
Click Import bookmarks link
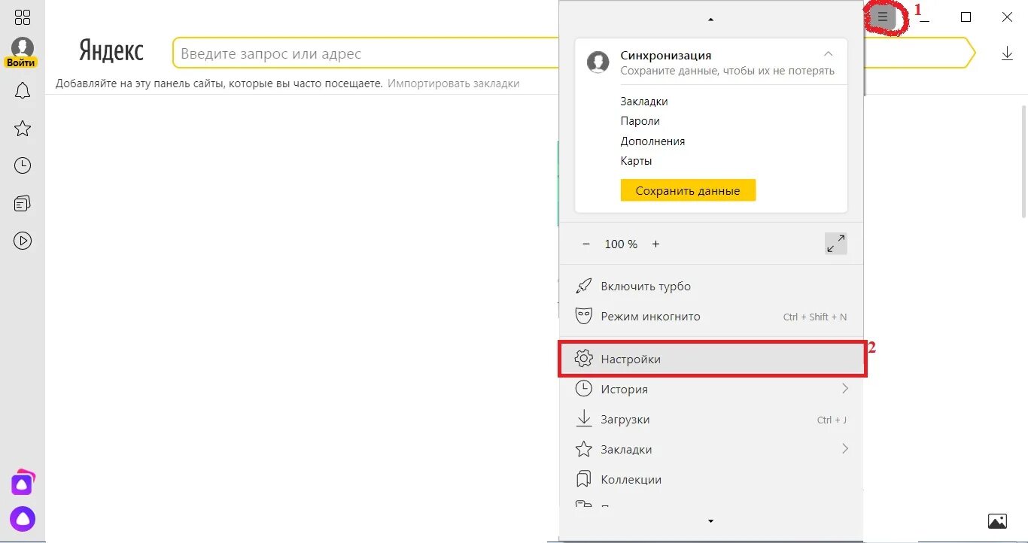pyautogui.click(x=453, y=83)
